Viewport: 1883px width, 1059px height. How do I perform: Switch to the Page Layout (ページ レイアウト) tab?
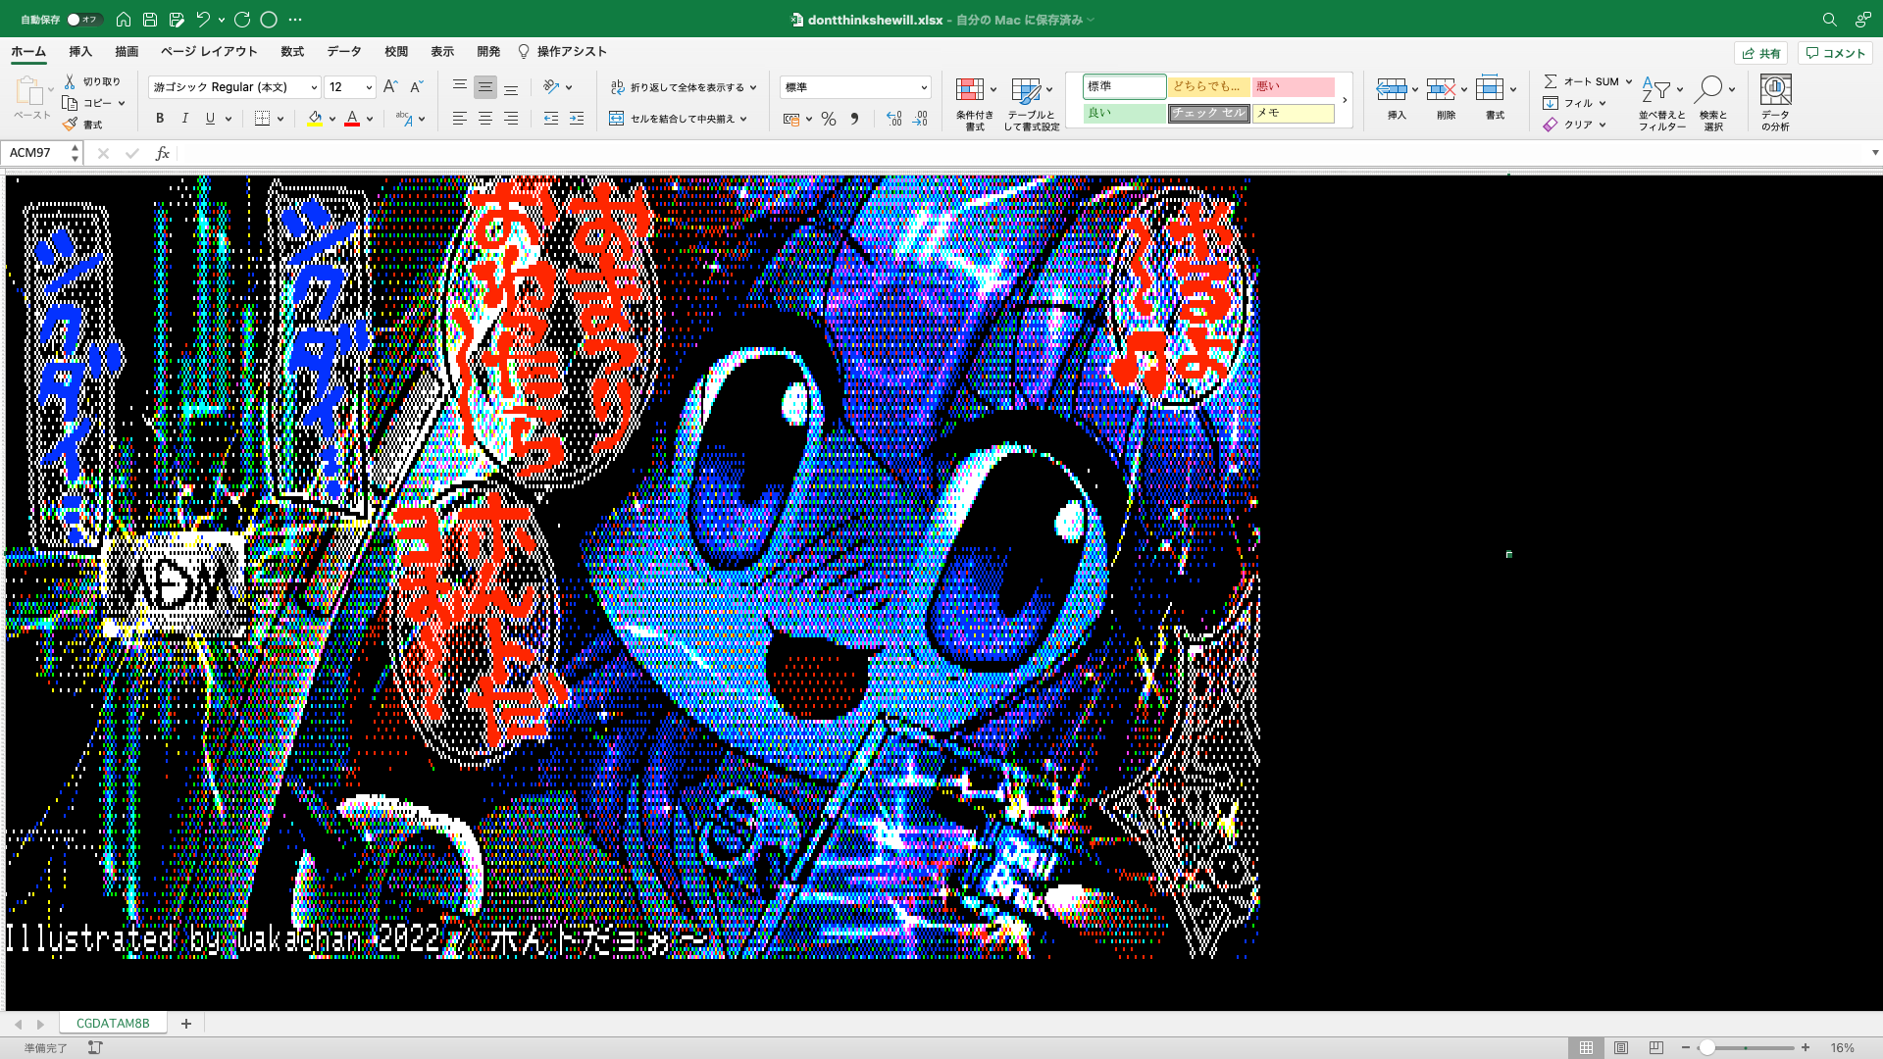pos(209,52)
